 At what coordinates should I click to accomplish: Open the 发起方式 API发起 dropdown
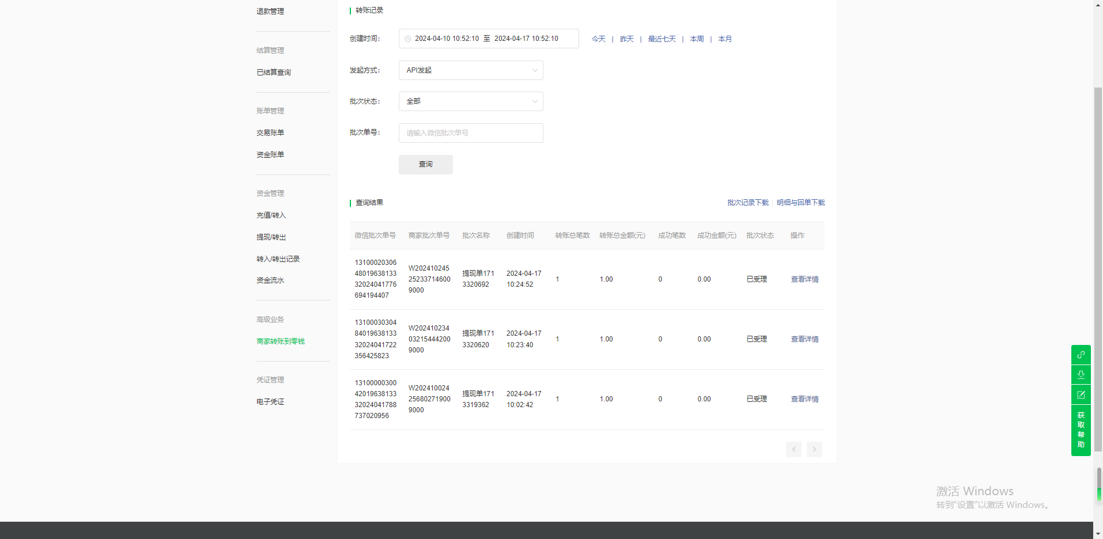[x=471, y=70]
